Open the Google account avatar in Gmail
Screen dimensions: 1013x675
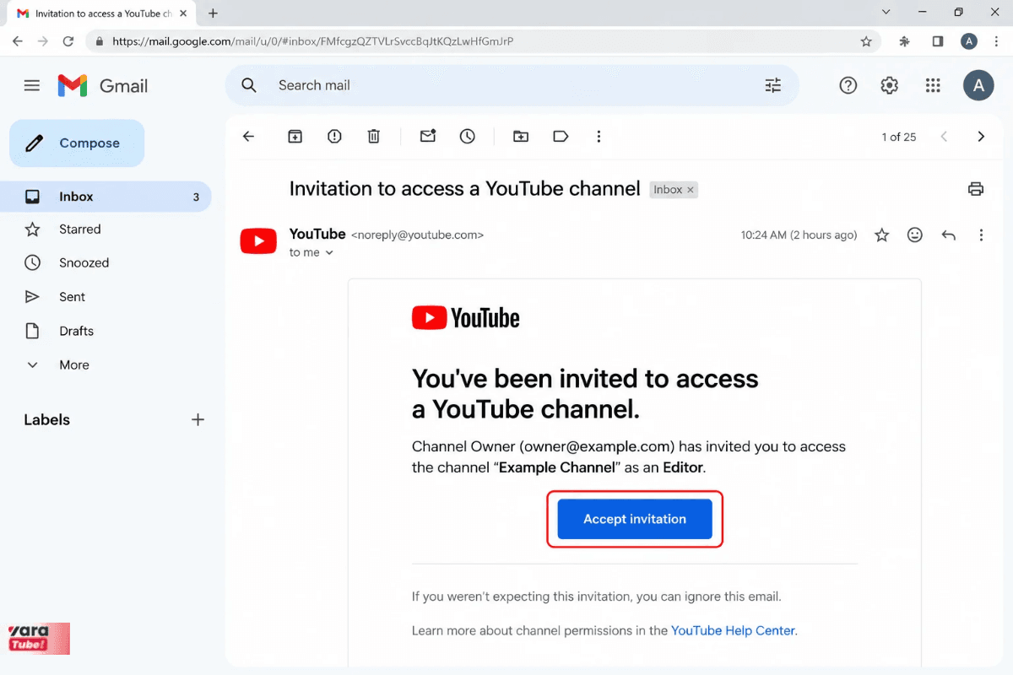(978, 85)
